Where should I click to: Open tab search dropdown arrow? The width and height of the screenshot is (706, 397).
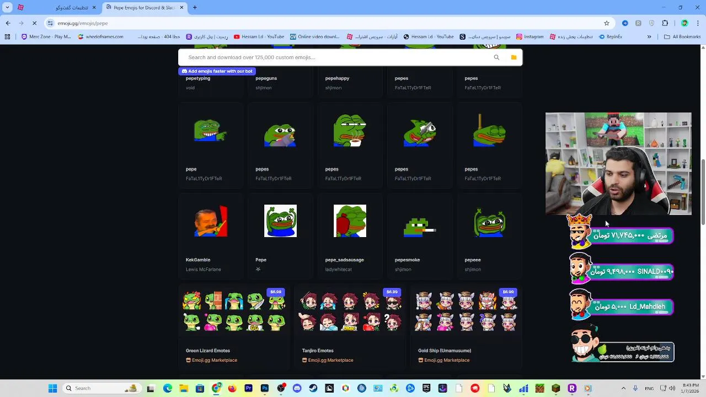(7, 8)
